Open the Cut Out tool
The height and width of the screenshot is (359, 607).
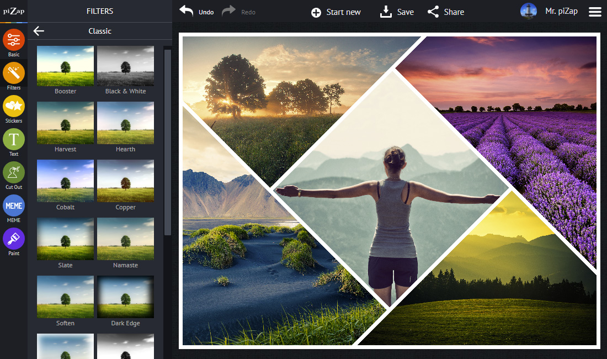coord(14,172)
